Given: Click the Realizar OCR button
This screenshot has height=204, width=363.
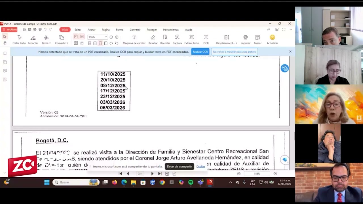Looking at the screenshot, I should pos(200,52).
